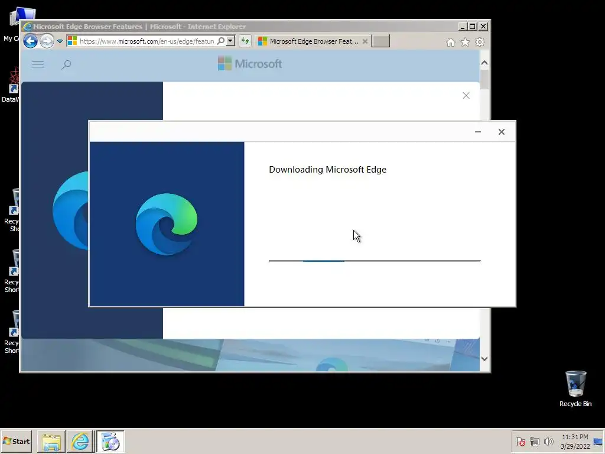Open the Windows Start menu
The height and width of the screenshot is (454, 605).
(x=16, y=441)
